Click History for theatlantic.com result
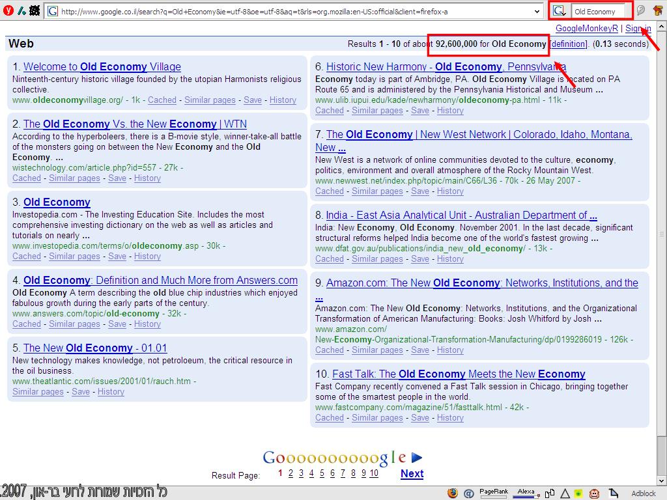Screen dimensions: 667x500 pos(111,392)
